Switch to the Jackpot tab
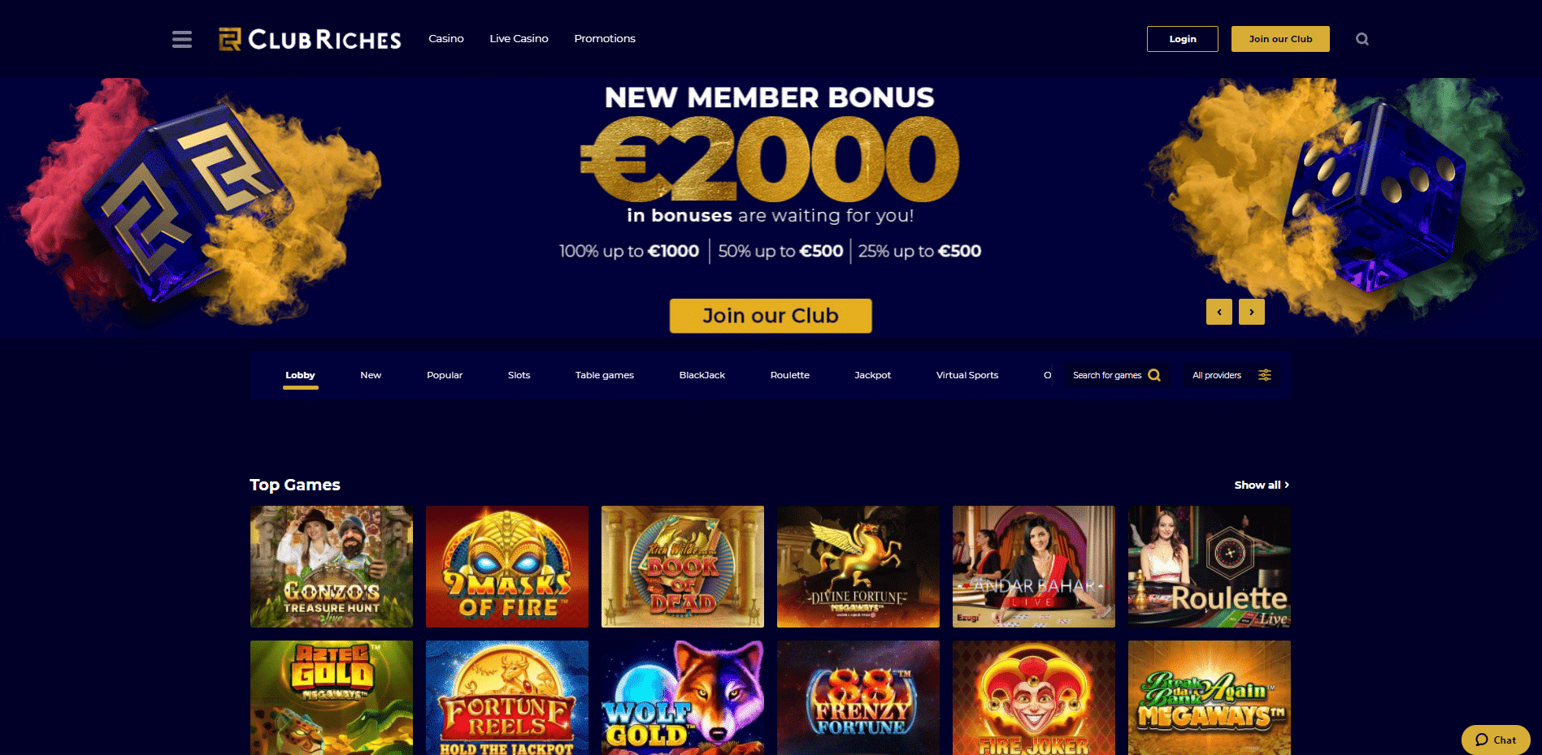Viewport: 1542px width, 755px height. (x=872, y=375)
